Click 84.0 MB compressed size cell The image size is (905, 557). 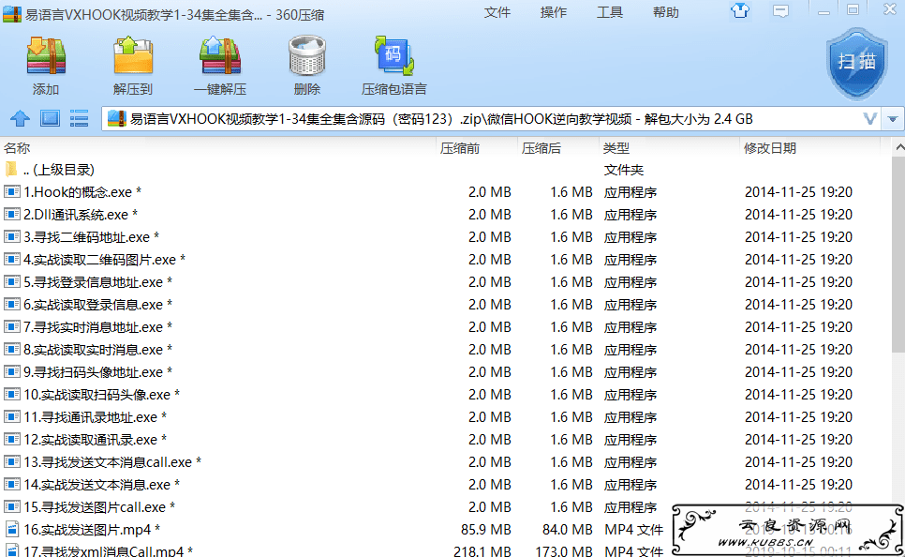[x=568, y=529]
